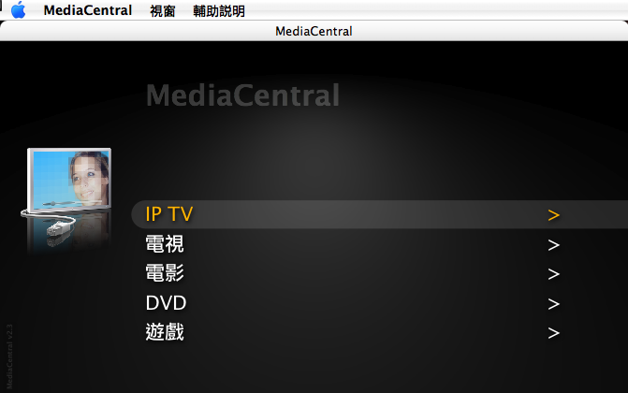
Task: Expand the arrow next to 電影
Action: point(553,274)
